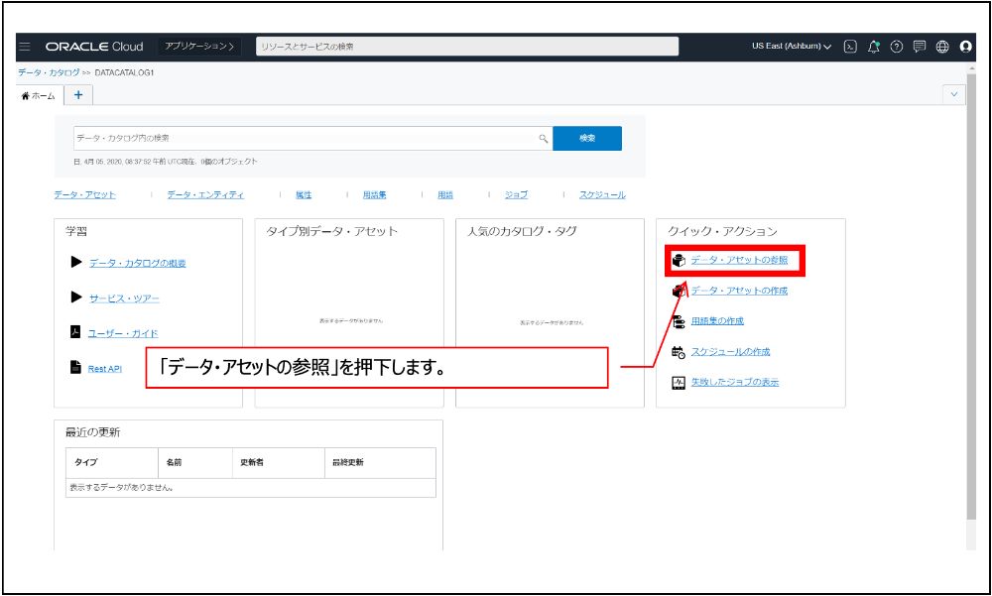The height and width of the screenshot is (596, 992).
Task: Click the 用語集の作成 link
Action: 717,321
